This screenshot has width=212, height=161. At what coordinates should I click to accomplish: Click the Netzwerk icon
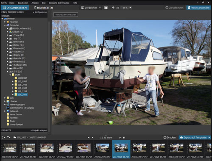[x=8, y=111]
